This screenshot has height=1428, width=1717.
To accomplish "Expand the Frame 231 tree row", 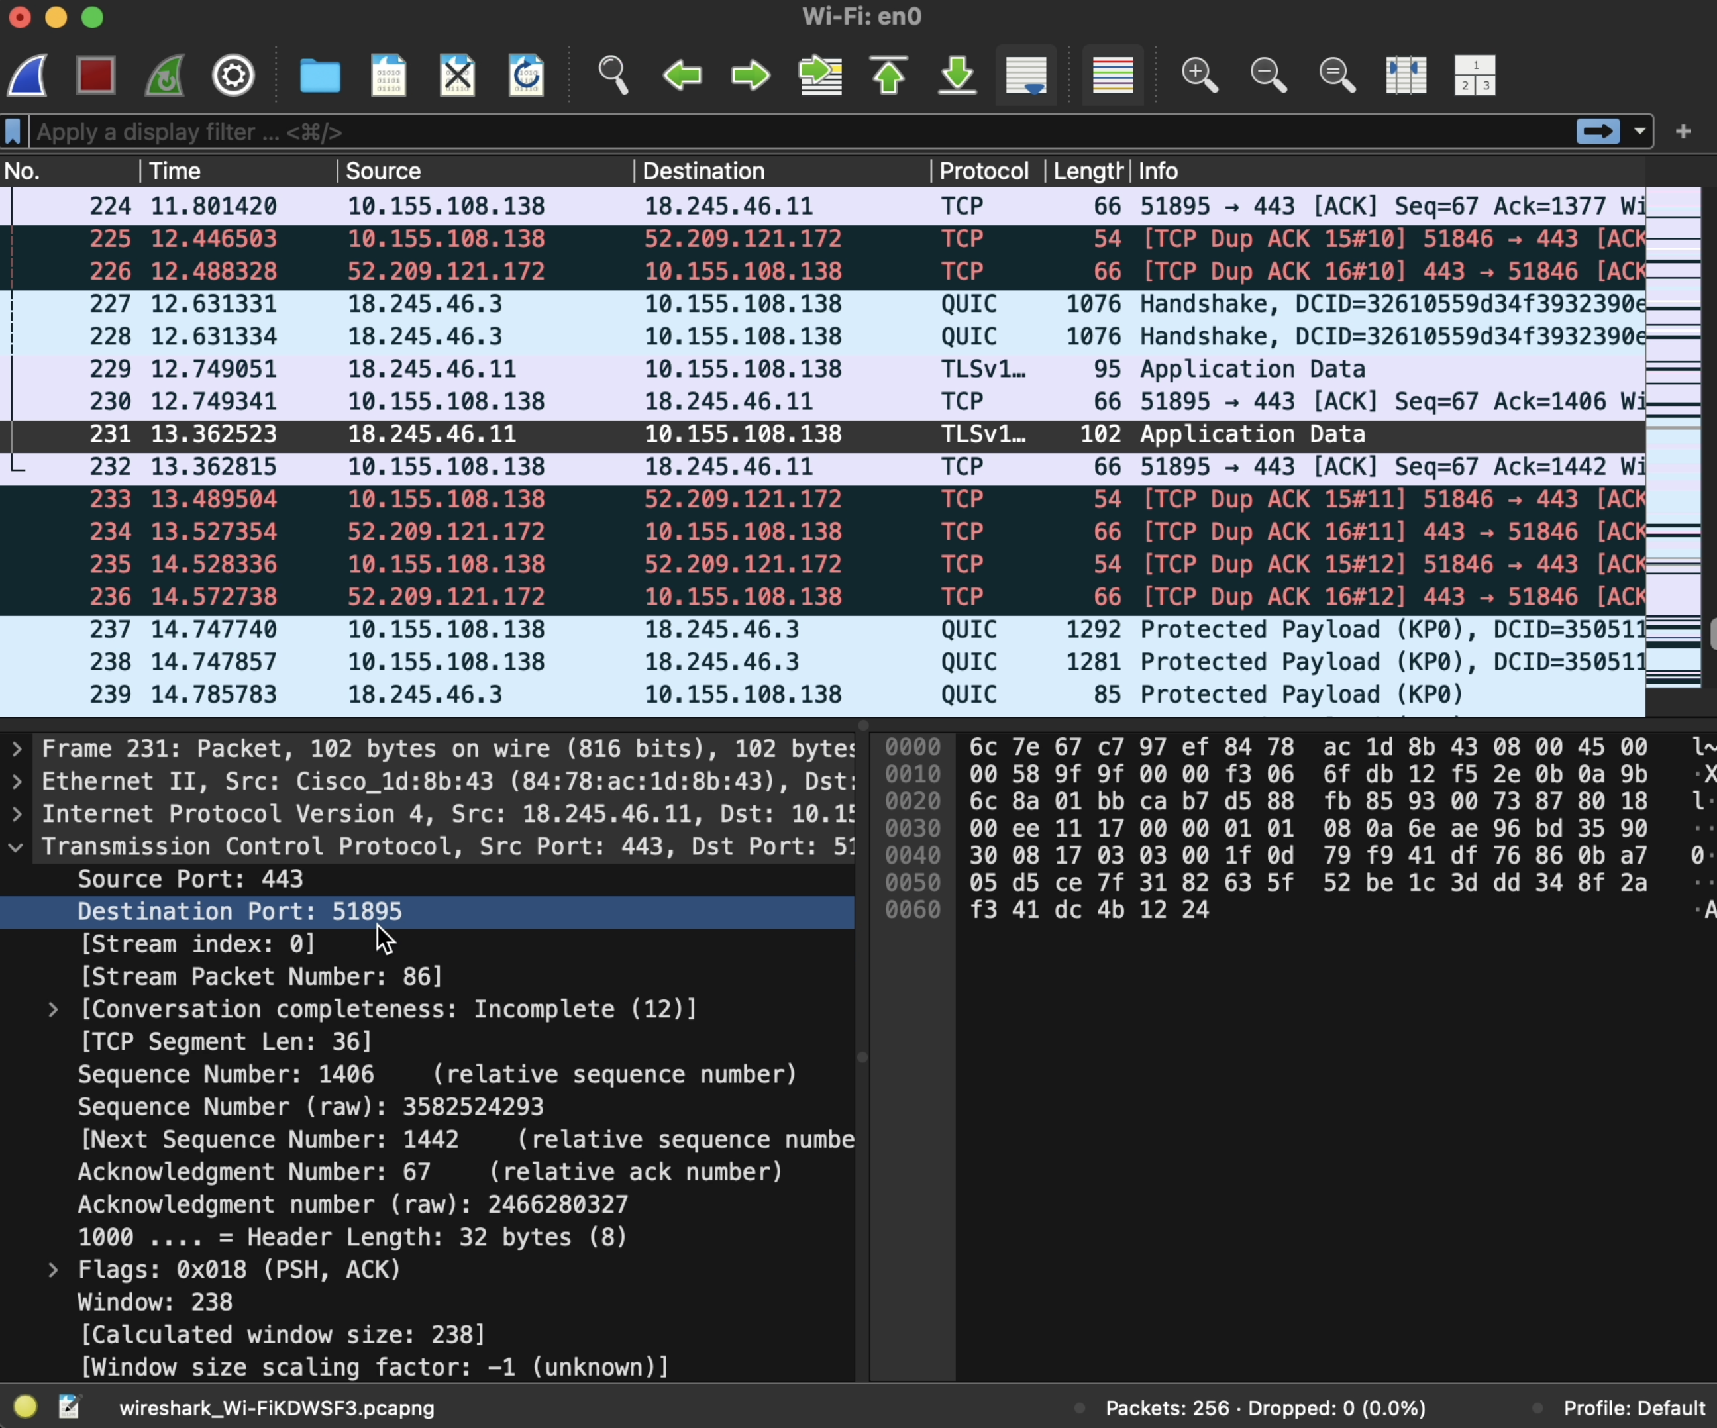I will (17, 748).
